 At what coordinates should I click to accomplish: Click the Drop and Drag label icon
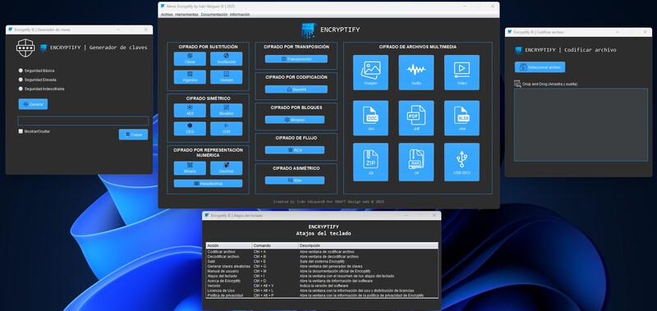point(517,84)
